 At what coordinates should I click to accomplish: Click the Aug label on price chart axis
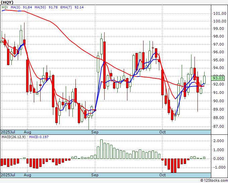pyautogui.click(x=27, y=132)
